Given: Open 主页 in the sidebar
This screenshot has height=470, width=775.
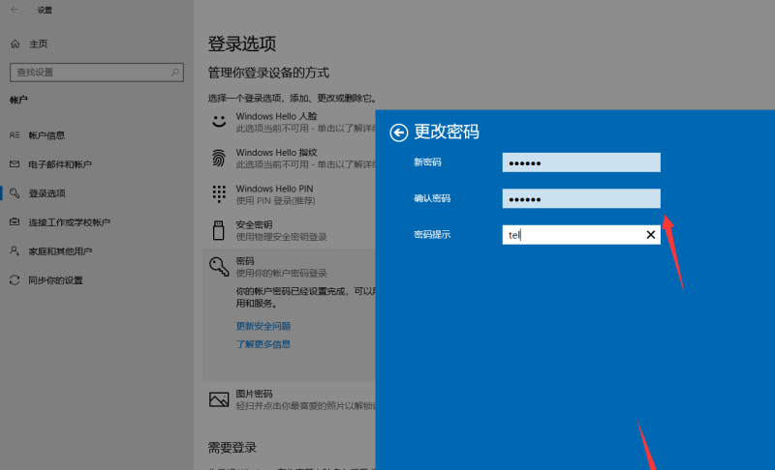Looking at the screenshot, I should 38,44.
